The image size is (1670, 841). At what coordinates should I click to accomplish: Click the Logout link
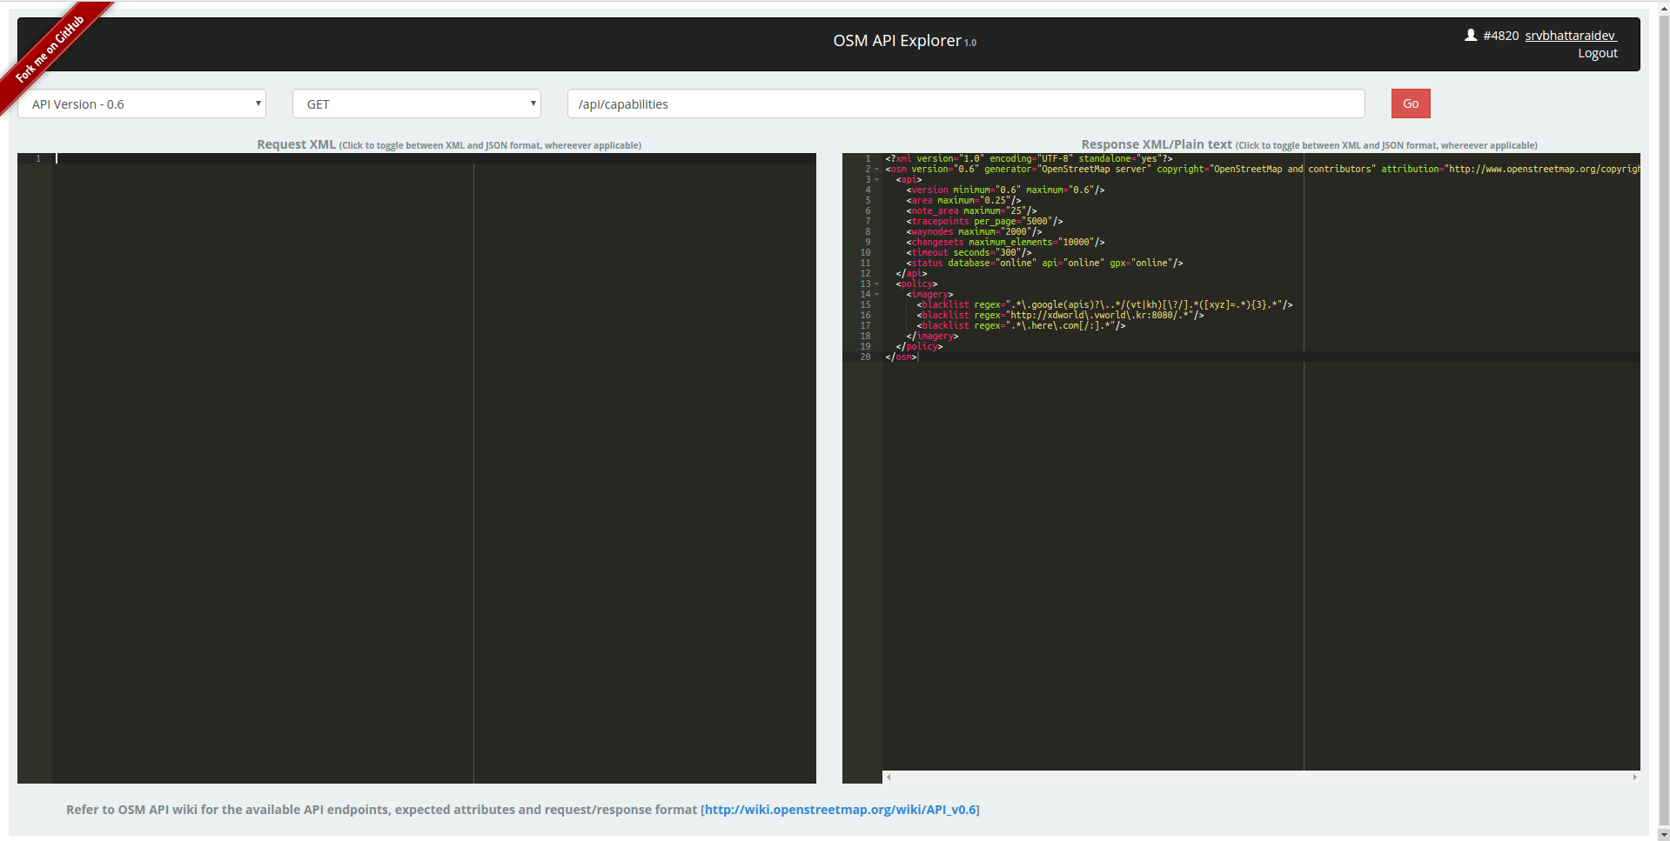(1598, 53)
